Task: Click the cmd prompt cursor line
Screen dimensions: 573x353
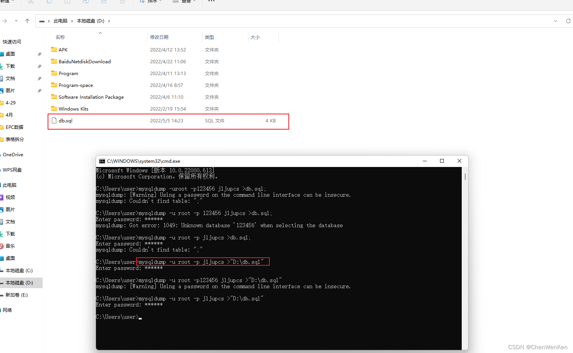Action: pyautogui.click(x=119, y=317)
